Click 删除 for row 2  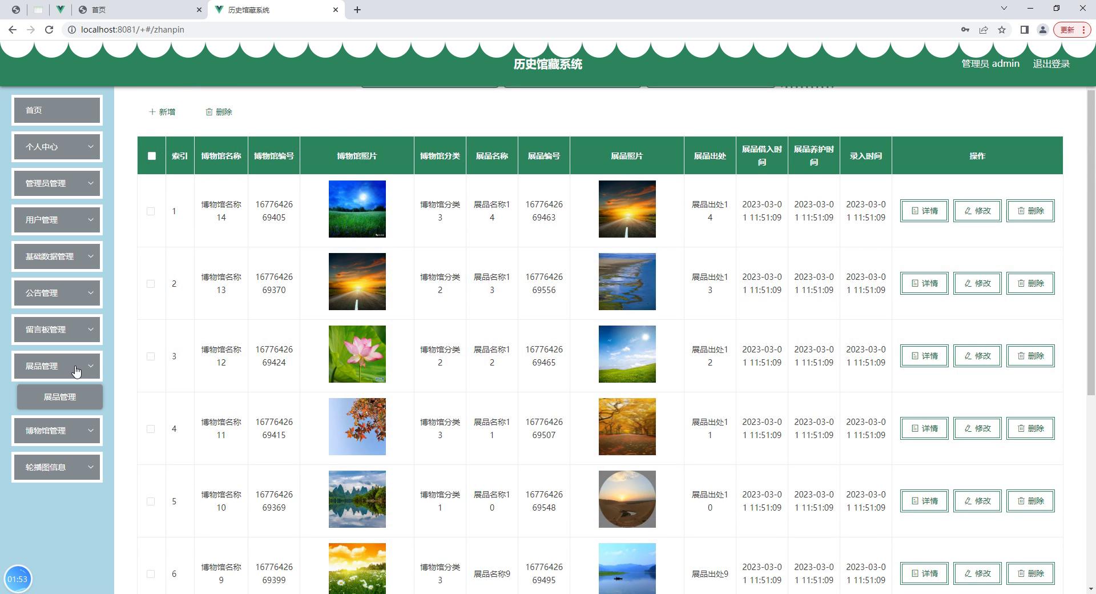1030,283
